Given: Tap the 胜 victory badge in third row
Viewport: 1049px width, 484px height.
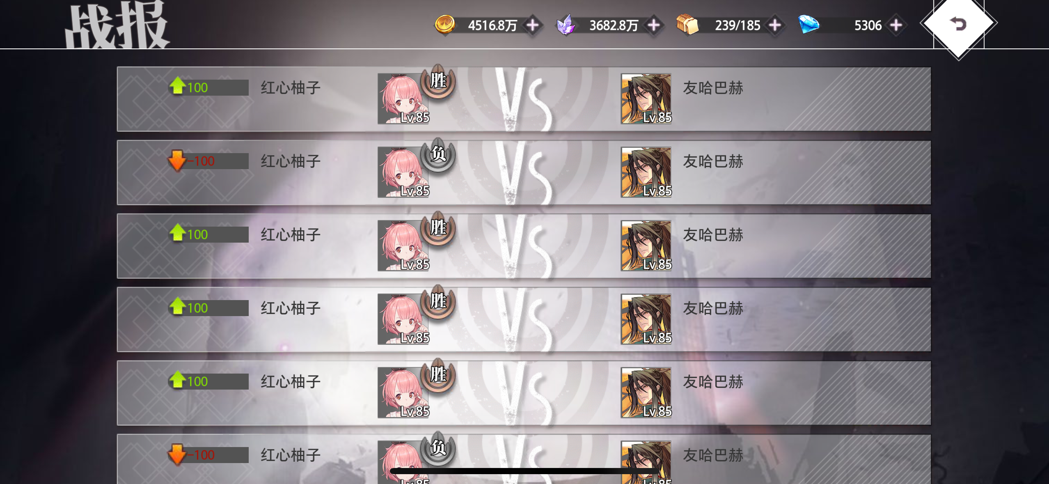Looking at the screenshot, I should (x=438, y=228).
